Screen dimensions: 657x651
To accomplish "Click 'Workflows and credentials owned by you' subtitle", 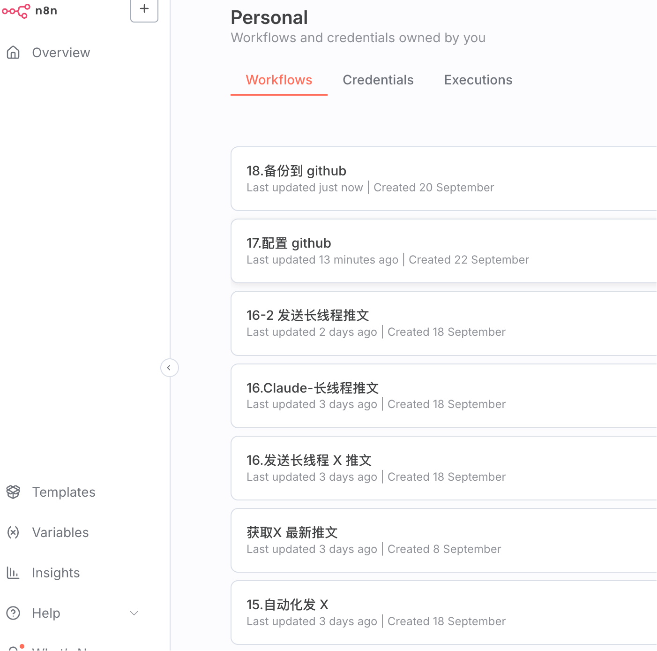I will point(358,38).
